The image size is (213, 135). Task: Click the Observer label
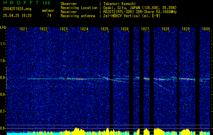pos(69,4)
